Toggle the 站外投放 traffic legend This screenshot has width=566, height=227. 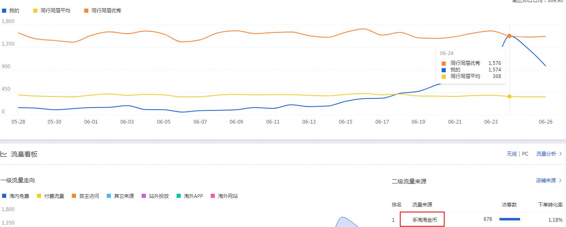point(155,196)
